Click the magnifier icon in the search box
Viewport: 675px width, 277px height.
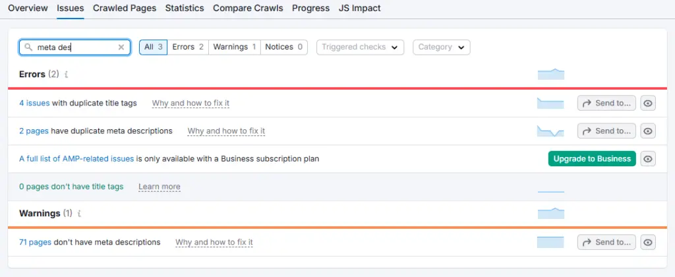(x=28, y=47)
